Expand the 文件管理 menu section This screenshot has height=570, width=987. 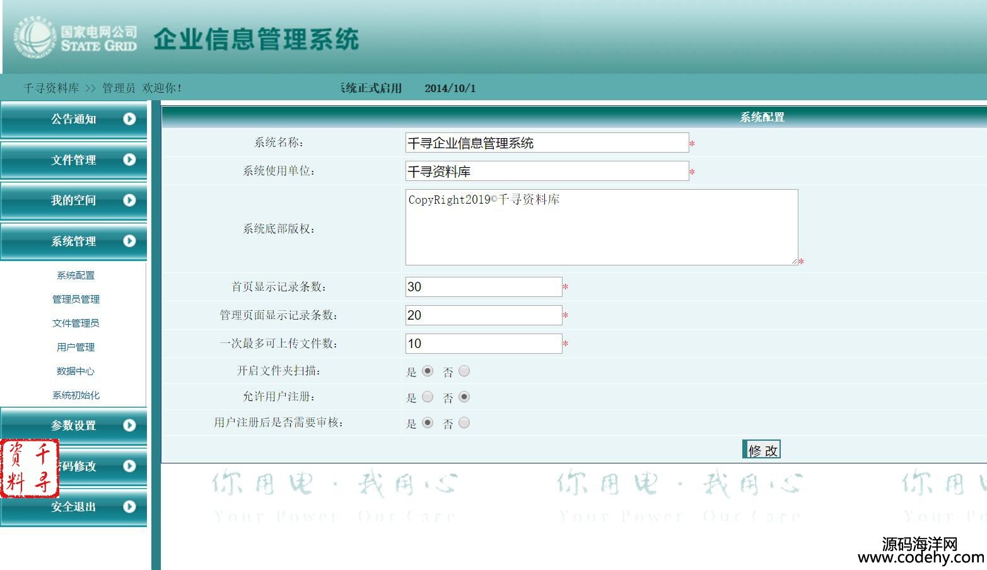74,160
